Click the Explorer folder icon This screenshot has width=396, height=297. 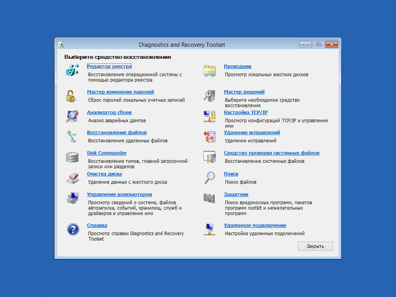pos(209,71)
